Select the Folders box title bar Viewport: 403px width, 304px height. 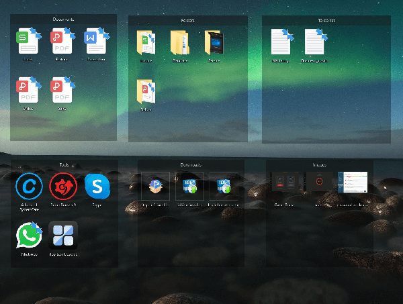coord(188,21)
